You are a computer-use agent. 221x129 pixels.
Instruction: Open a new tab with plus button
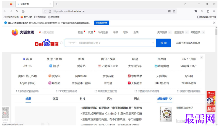pyautogui.click(x=57, y=4)
